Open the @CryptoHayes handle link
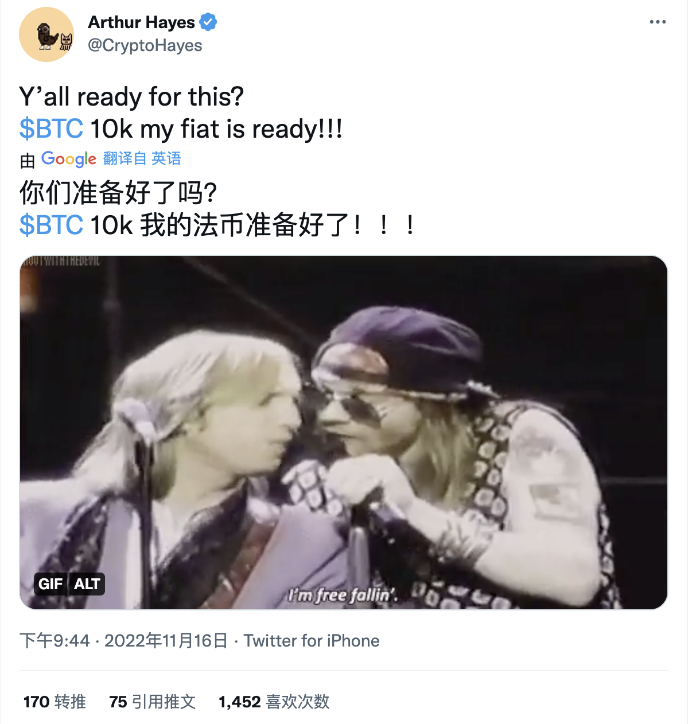700x724 pixels. click(x=145, y=45)
